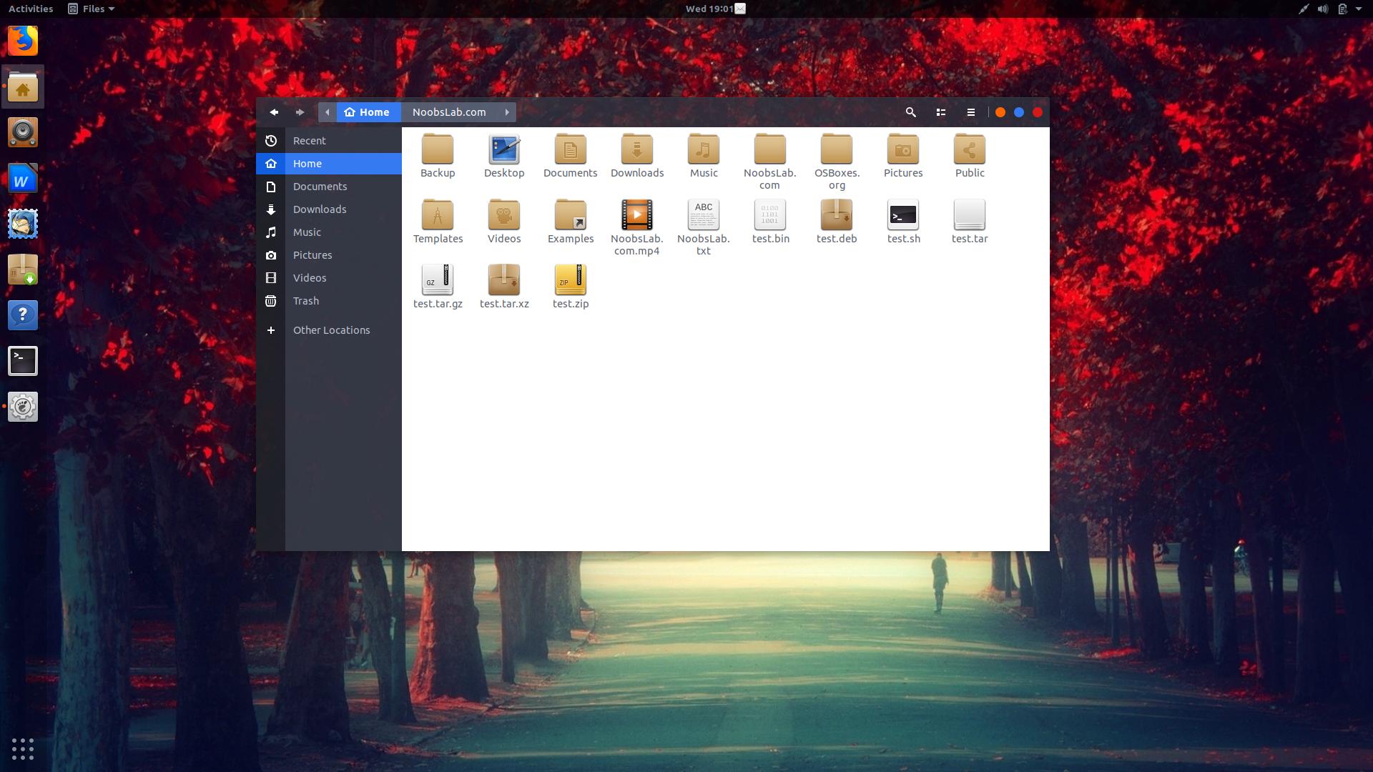
Task: Click the breadcrumb scroll chevron before Home
Action: click(327, 112)
